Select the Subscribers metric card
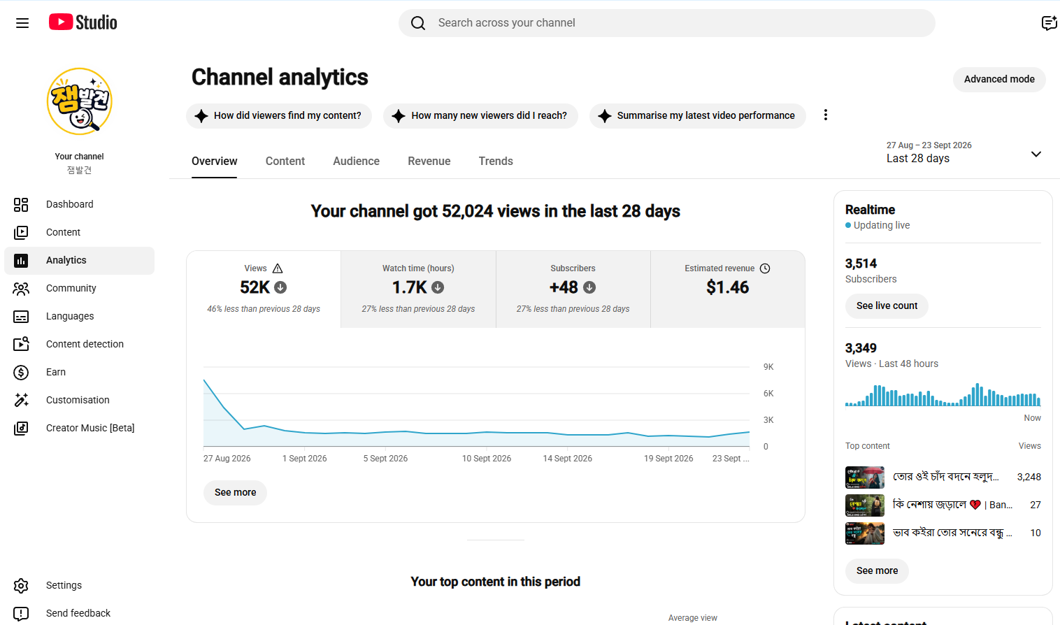 pos(573,289)
